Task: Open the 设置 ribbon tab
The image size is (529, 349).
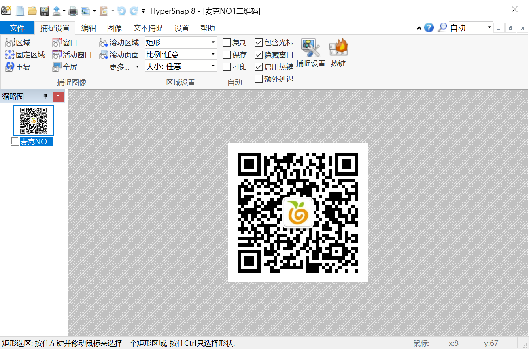Action: 182,28
